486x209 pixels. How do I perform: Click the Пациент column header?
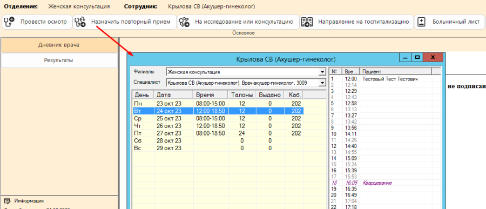click(400, 71)
